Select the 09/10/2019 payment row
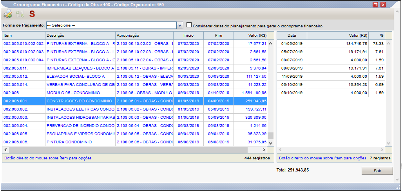Viewport: 402px width, 191px height. tap(331, 93)
